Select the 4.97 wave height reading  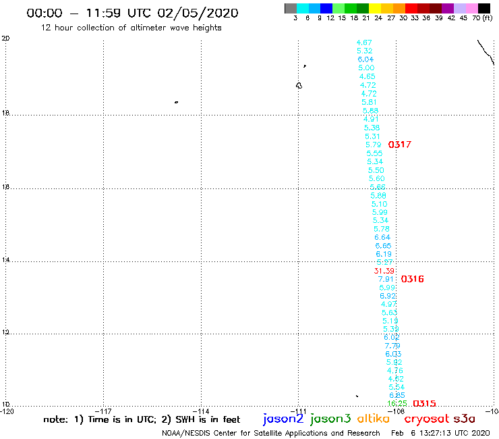click(x=388, y=304)
